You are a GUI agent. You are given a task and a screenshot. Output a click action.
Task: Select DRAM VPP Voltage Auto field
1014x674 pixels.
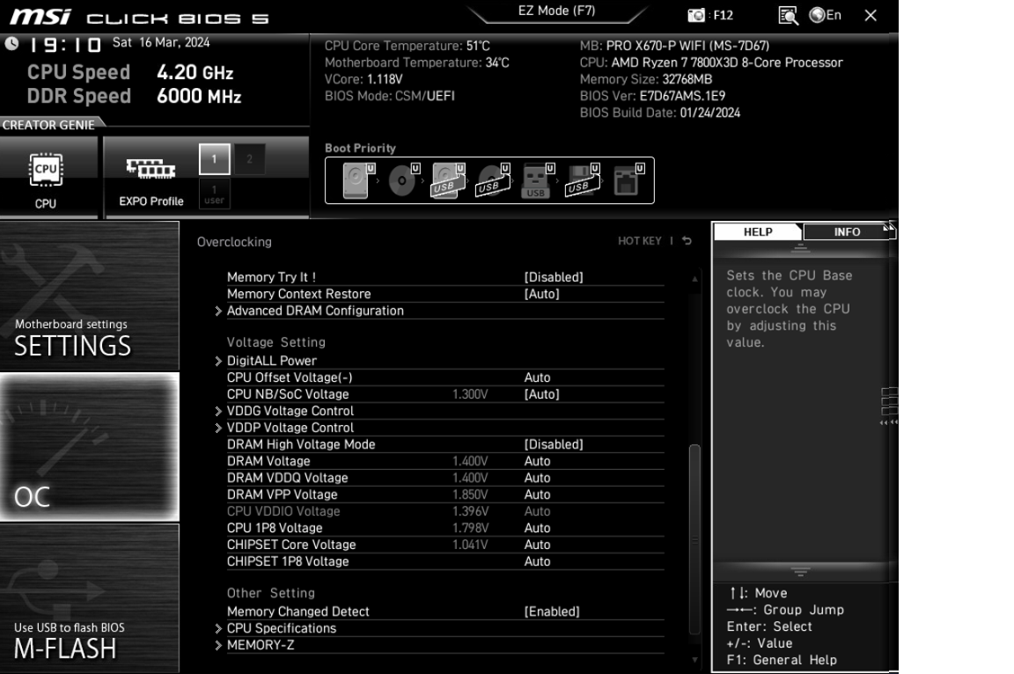point(537,495)
